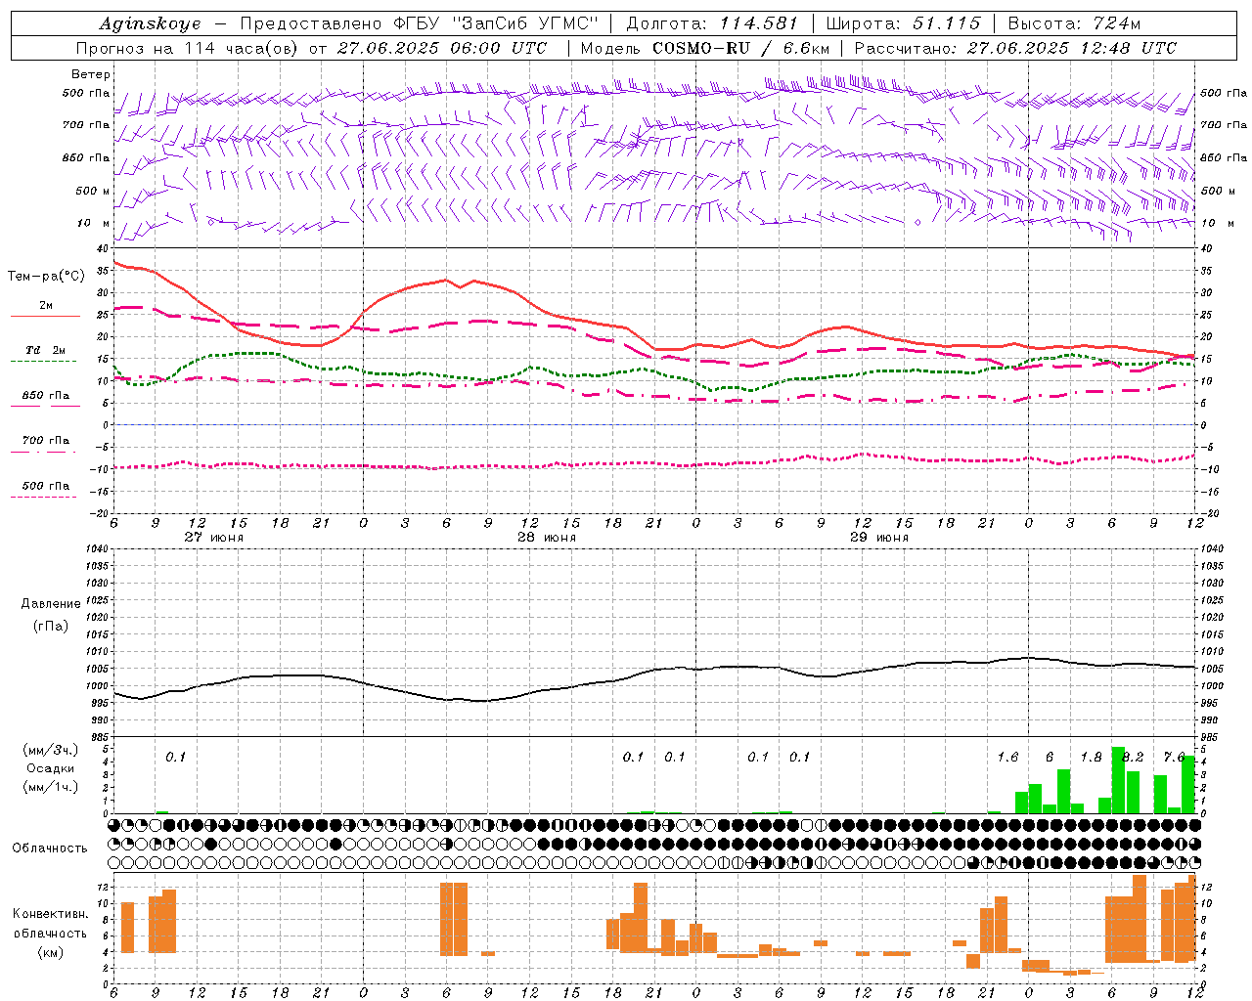Viewport: 1252px width, 1001px height.
Task: Select the "(мм/1ч.)" unit label
Action: (50, 787)
